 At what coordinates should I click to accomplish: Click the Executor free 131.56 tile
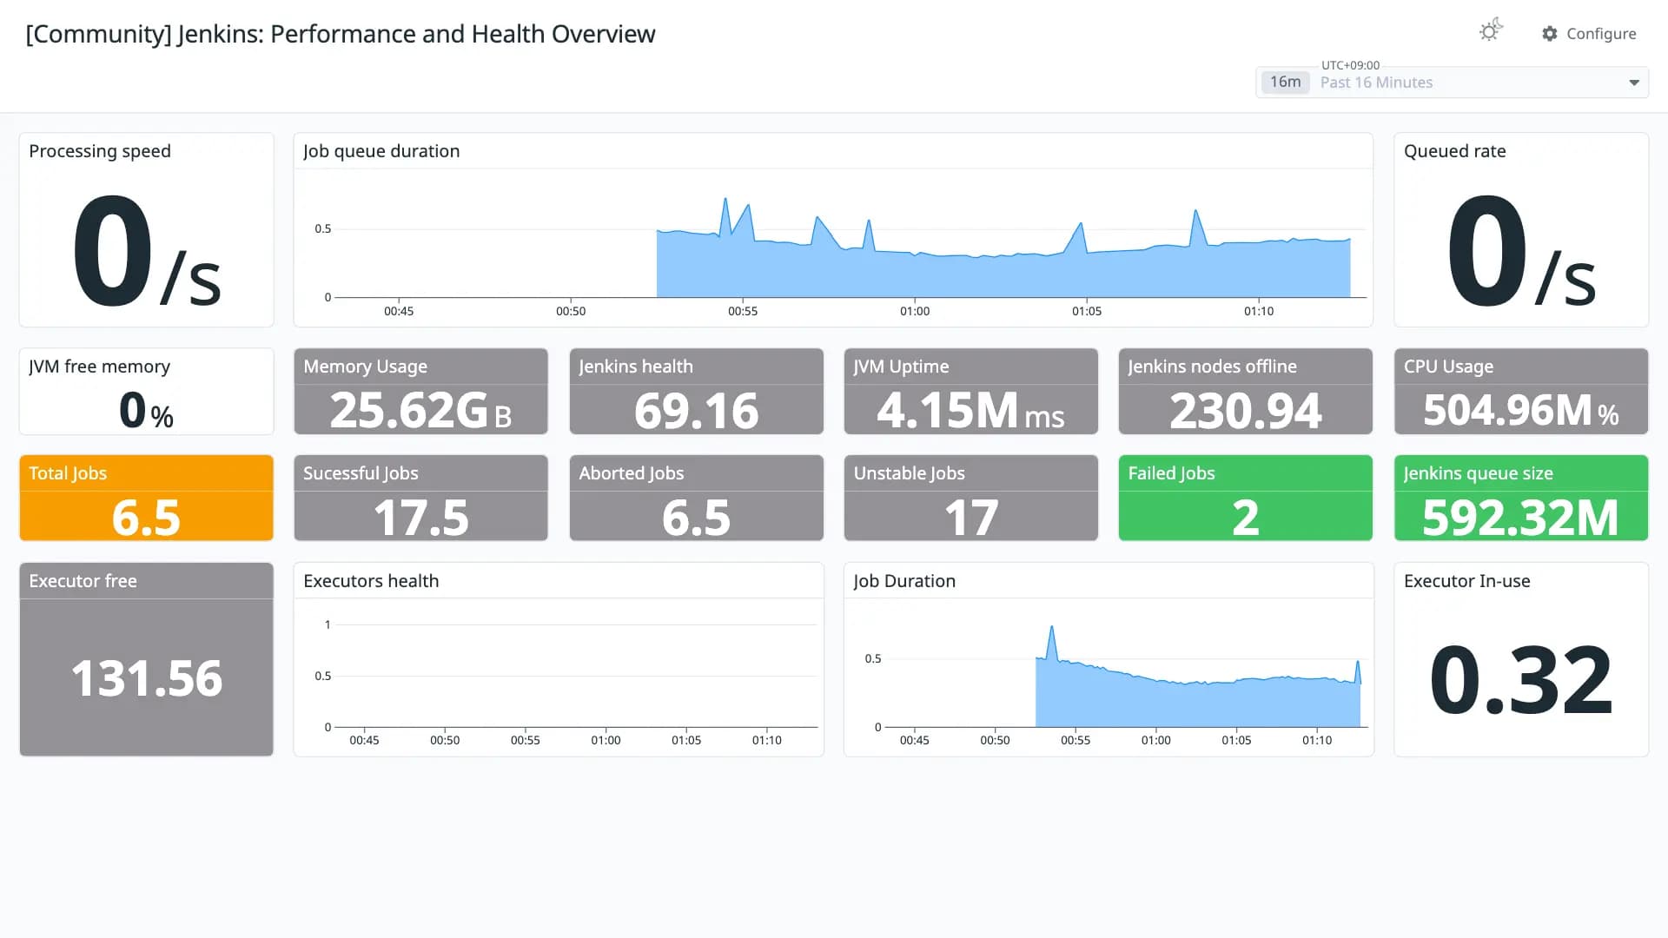coord(146,659)
